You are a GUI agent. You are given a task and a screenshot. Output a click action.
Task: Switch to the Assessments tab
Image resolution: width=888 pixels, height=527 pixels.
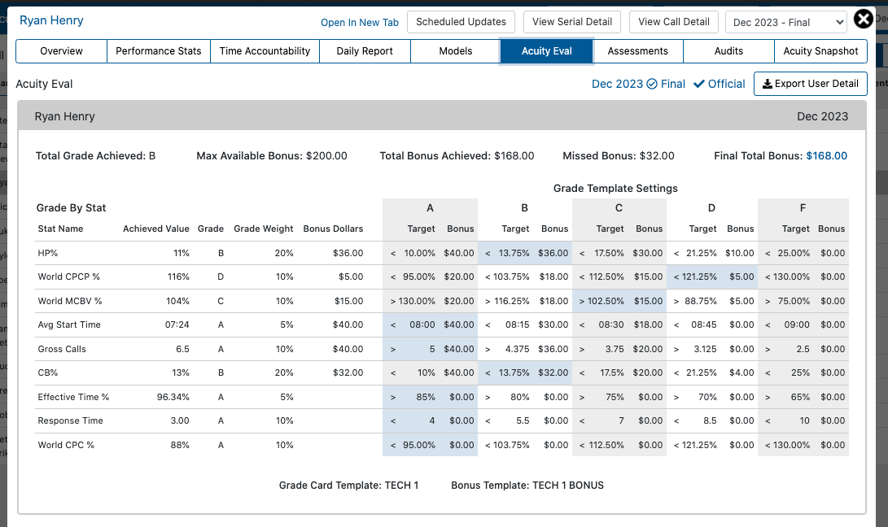[x=637, y=51]
